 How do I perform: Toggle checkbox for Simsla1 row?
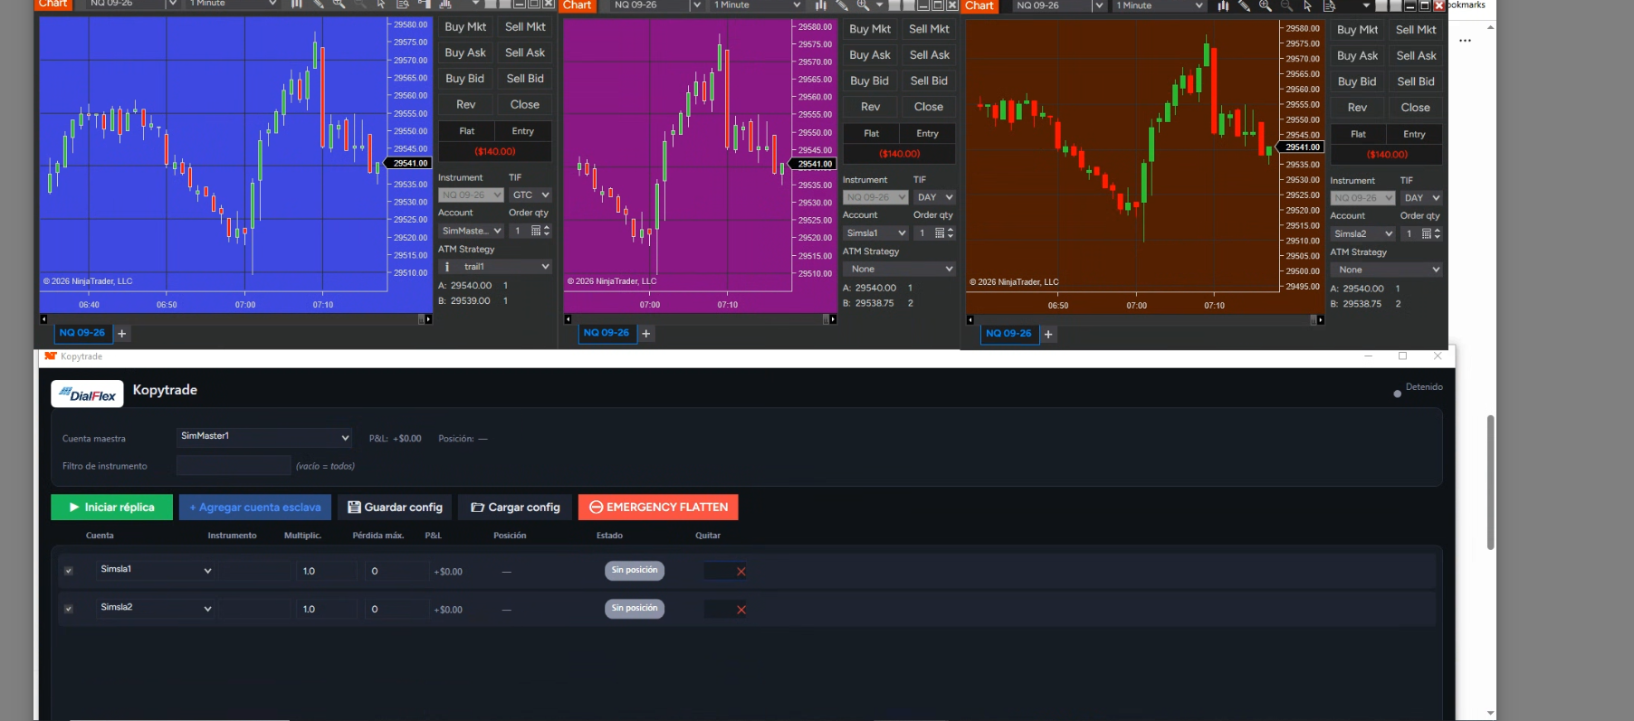(68, 572)
